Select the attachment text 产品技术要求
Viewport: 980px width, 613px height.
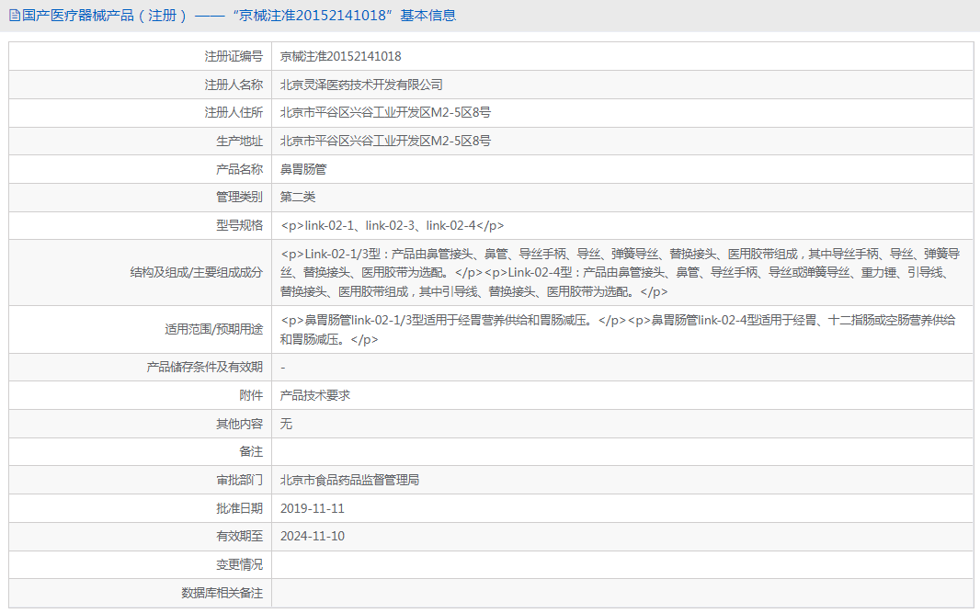(316, 395)
